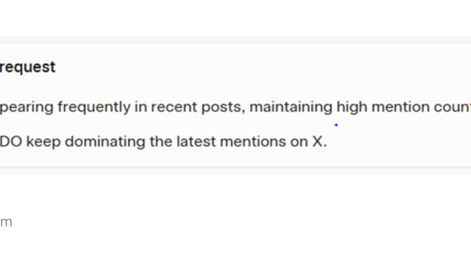The width and height of the screenshot is (471, 270).
Task: Click the "DO" text starting the second line
Action: [11, 141]
